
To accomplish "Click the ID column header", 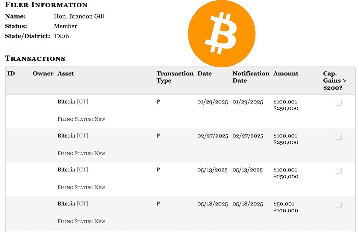I will click(11, 74).
